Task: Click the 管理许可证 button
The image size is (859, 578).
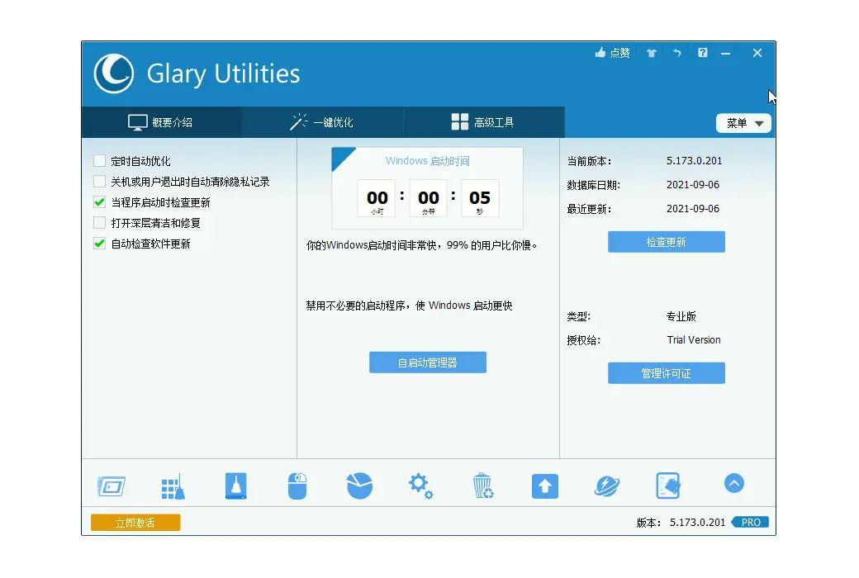Action: pos(667,373)
